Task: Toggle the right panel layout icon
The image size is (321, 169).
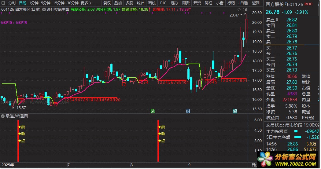Action: (x=245, y=9)
